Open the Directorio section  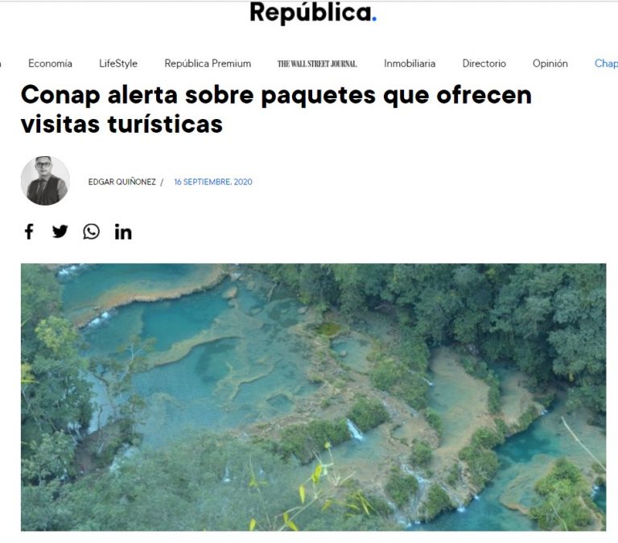[484, 64]
